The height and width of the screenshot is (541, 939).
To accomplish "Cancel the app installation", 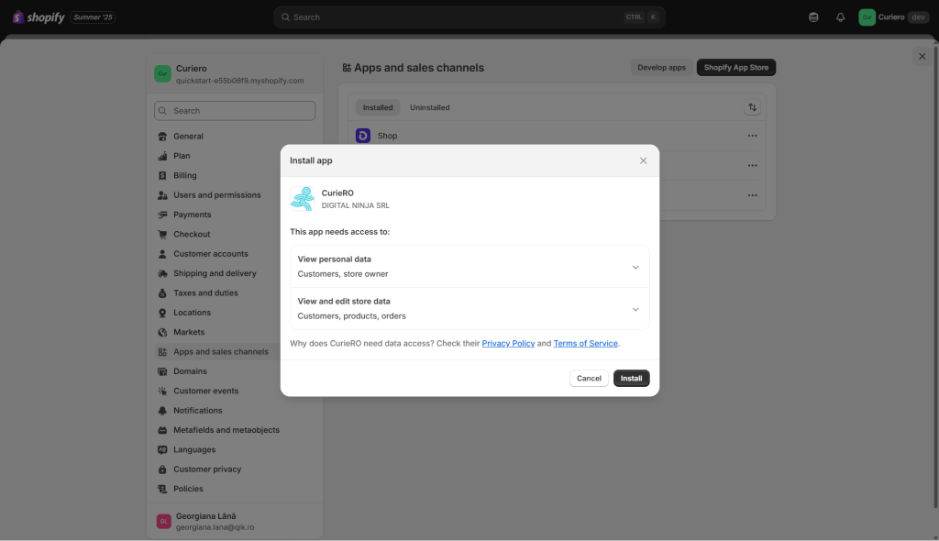I will tap(589, 378).
